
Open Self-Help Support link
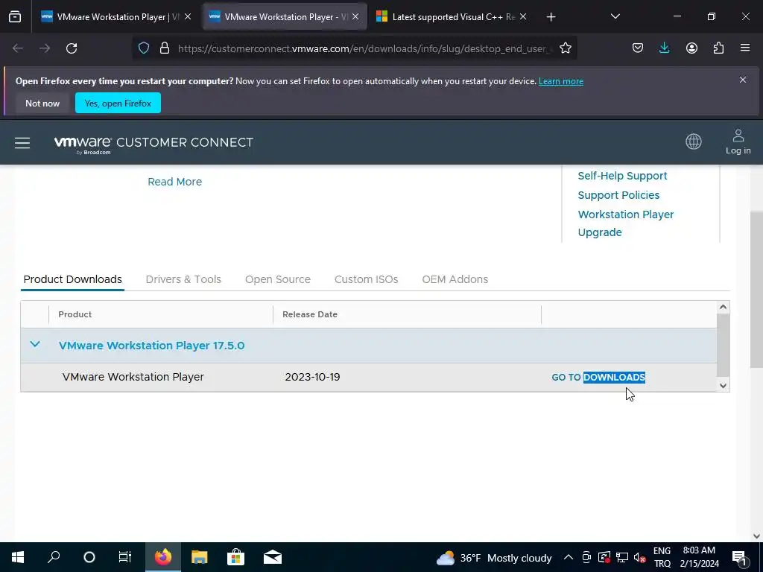[x=622, y=176]
